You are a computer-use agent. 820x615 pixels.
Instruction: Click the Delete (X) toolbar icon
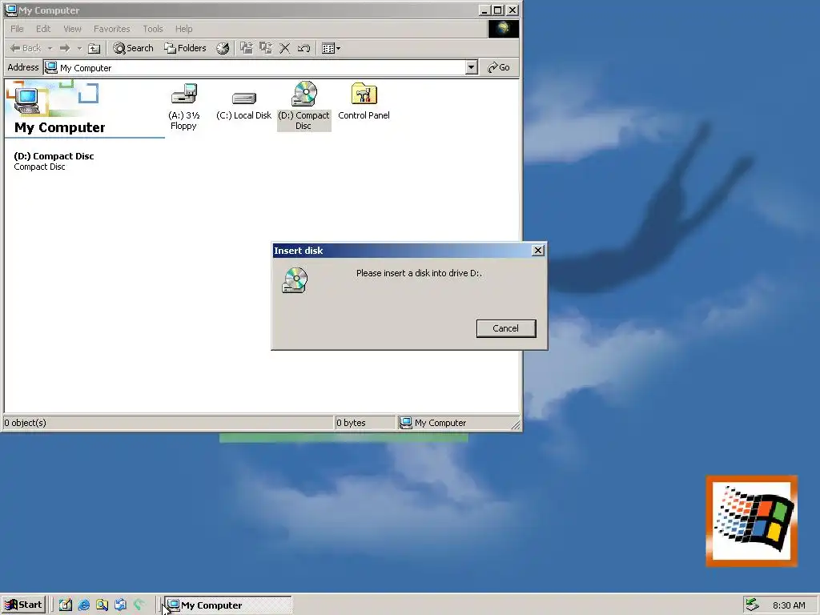click(x=284, y=48)
